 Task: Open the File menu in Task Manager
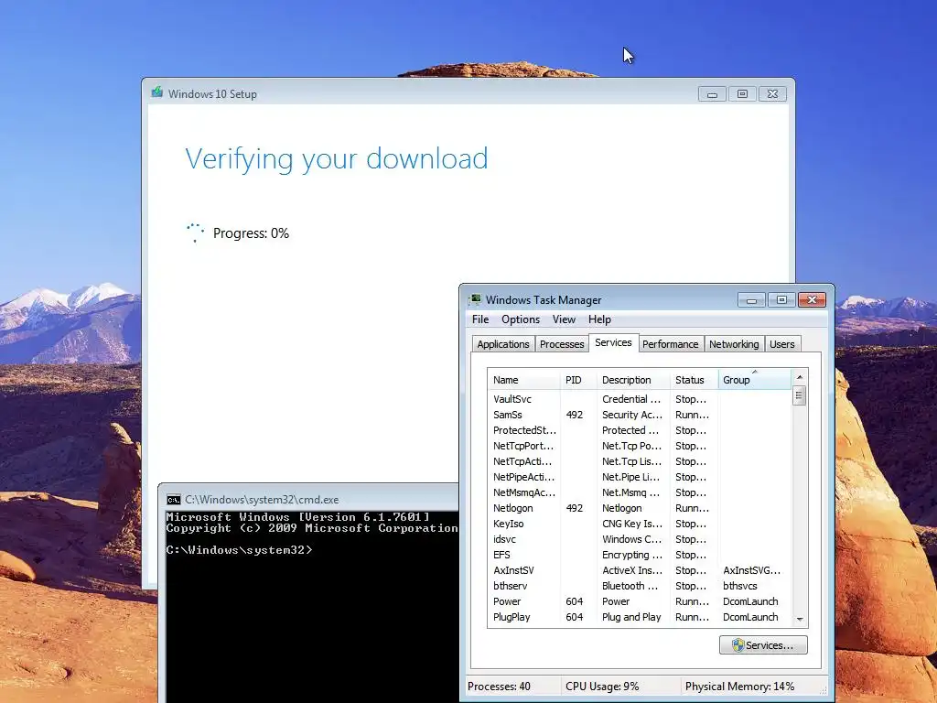(x=480, y=319)
